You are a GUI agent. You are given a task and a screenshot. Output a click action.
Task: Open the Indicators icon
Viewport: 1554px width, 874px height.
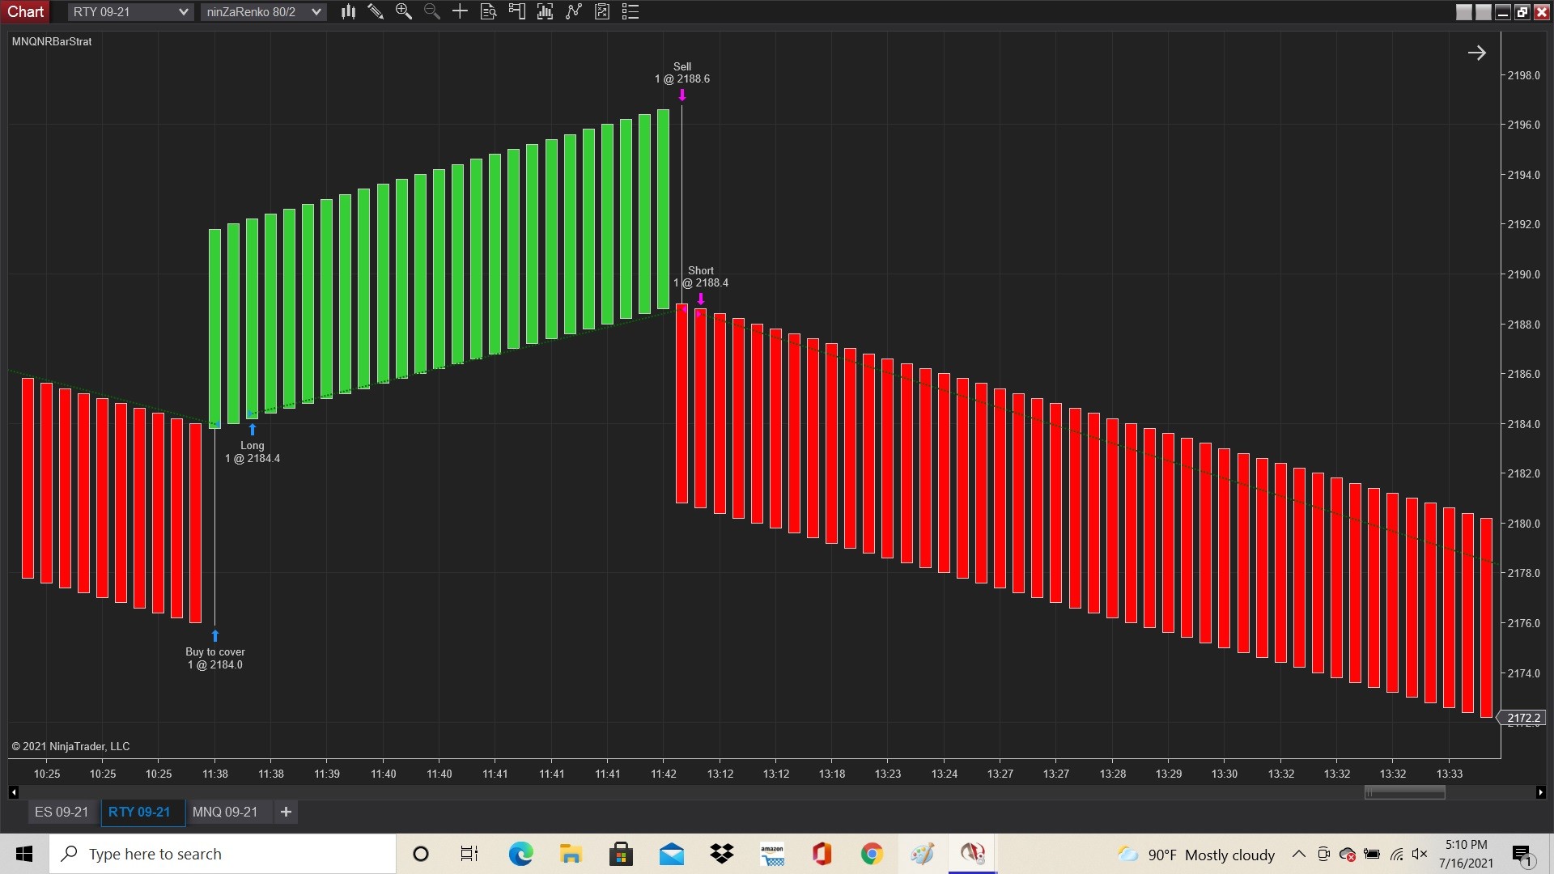click(573, 11)
